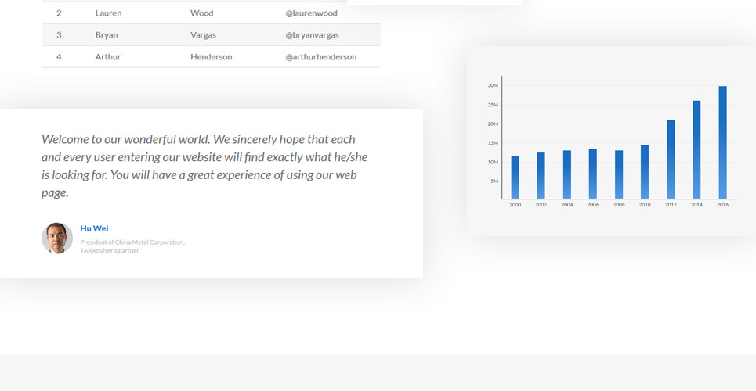The width and height of the screenshot is (756, 391).
Task: Open the @arthurhenderson username in the table
Action: point(320,57)
